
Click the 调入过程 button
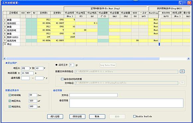pyautogui.click(x=55, y=116)
